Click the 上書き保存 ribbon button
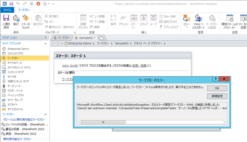247x142 pixels. [x=6, y=22]
